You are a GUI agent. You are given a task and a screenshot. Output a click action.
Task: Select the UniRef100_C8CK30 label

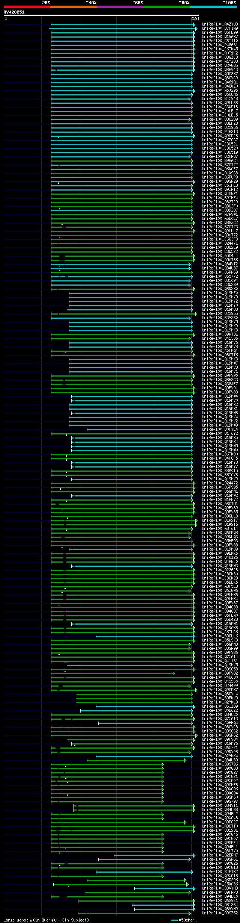click(220, 574)
